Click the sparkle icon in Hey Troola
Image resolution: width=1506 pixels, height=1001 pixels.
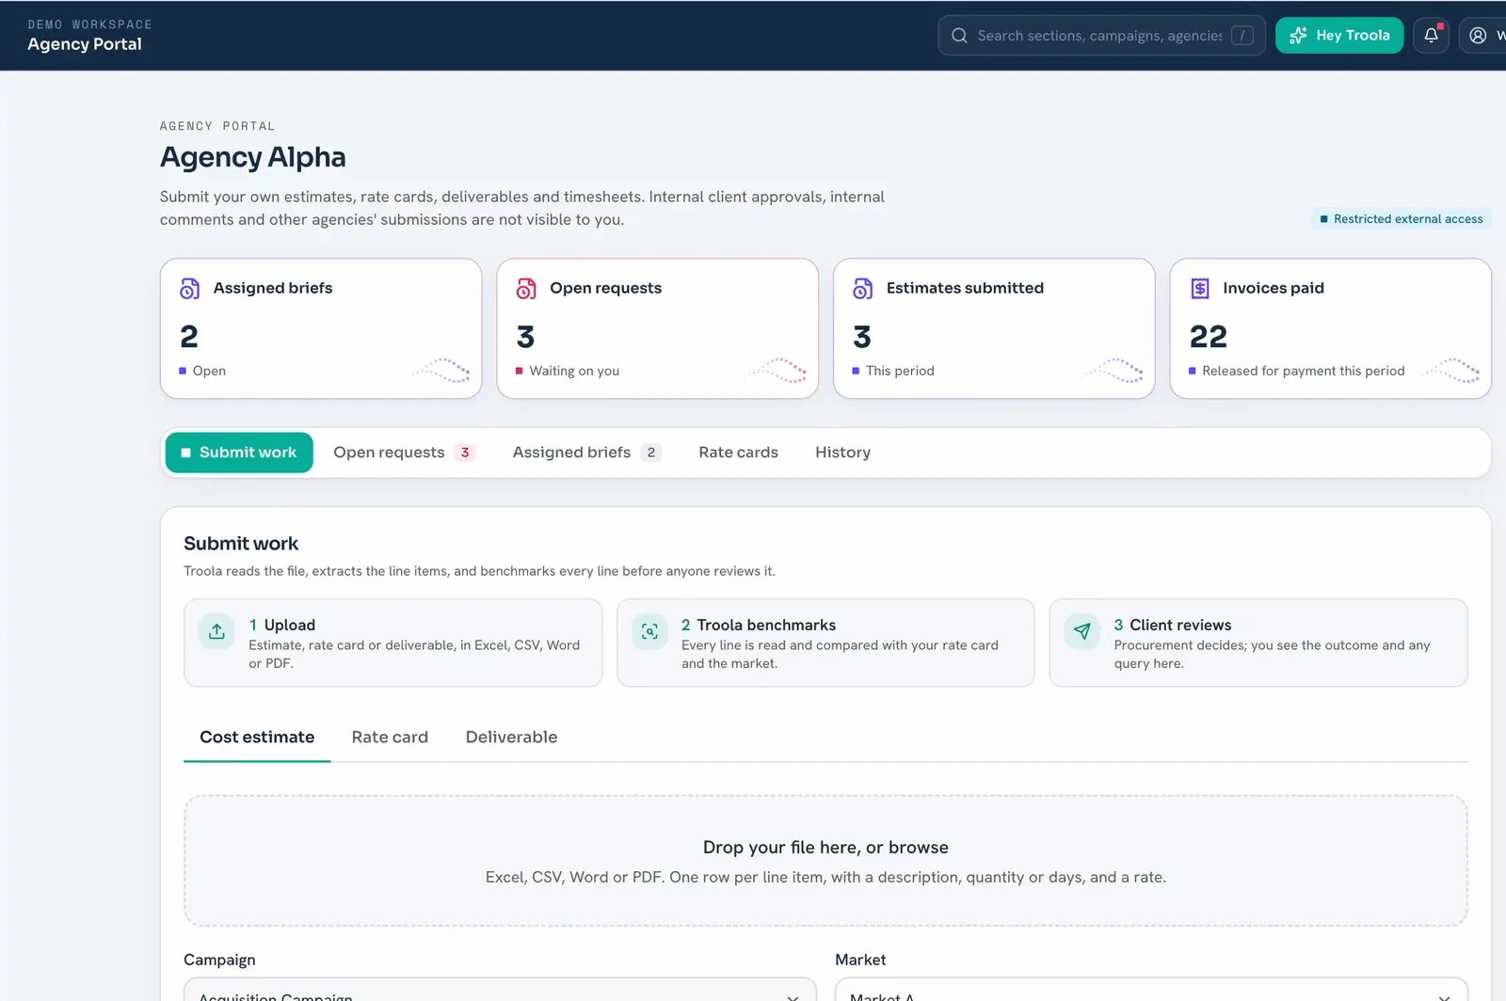click(1298, 36)
